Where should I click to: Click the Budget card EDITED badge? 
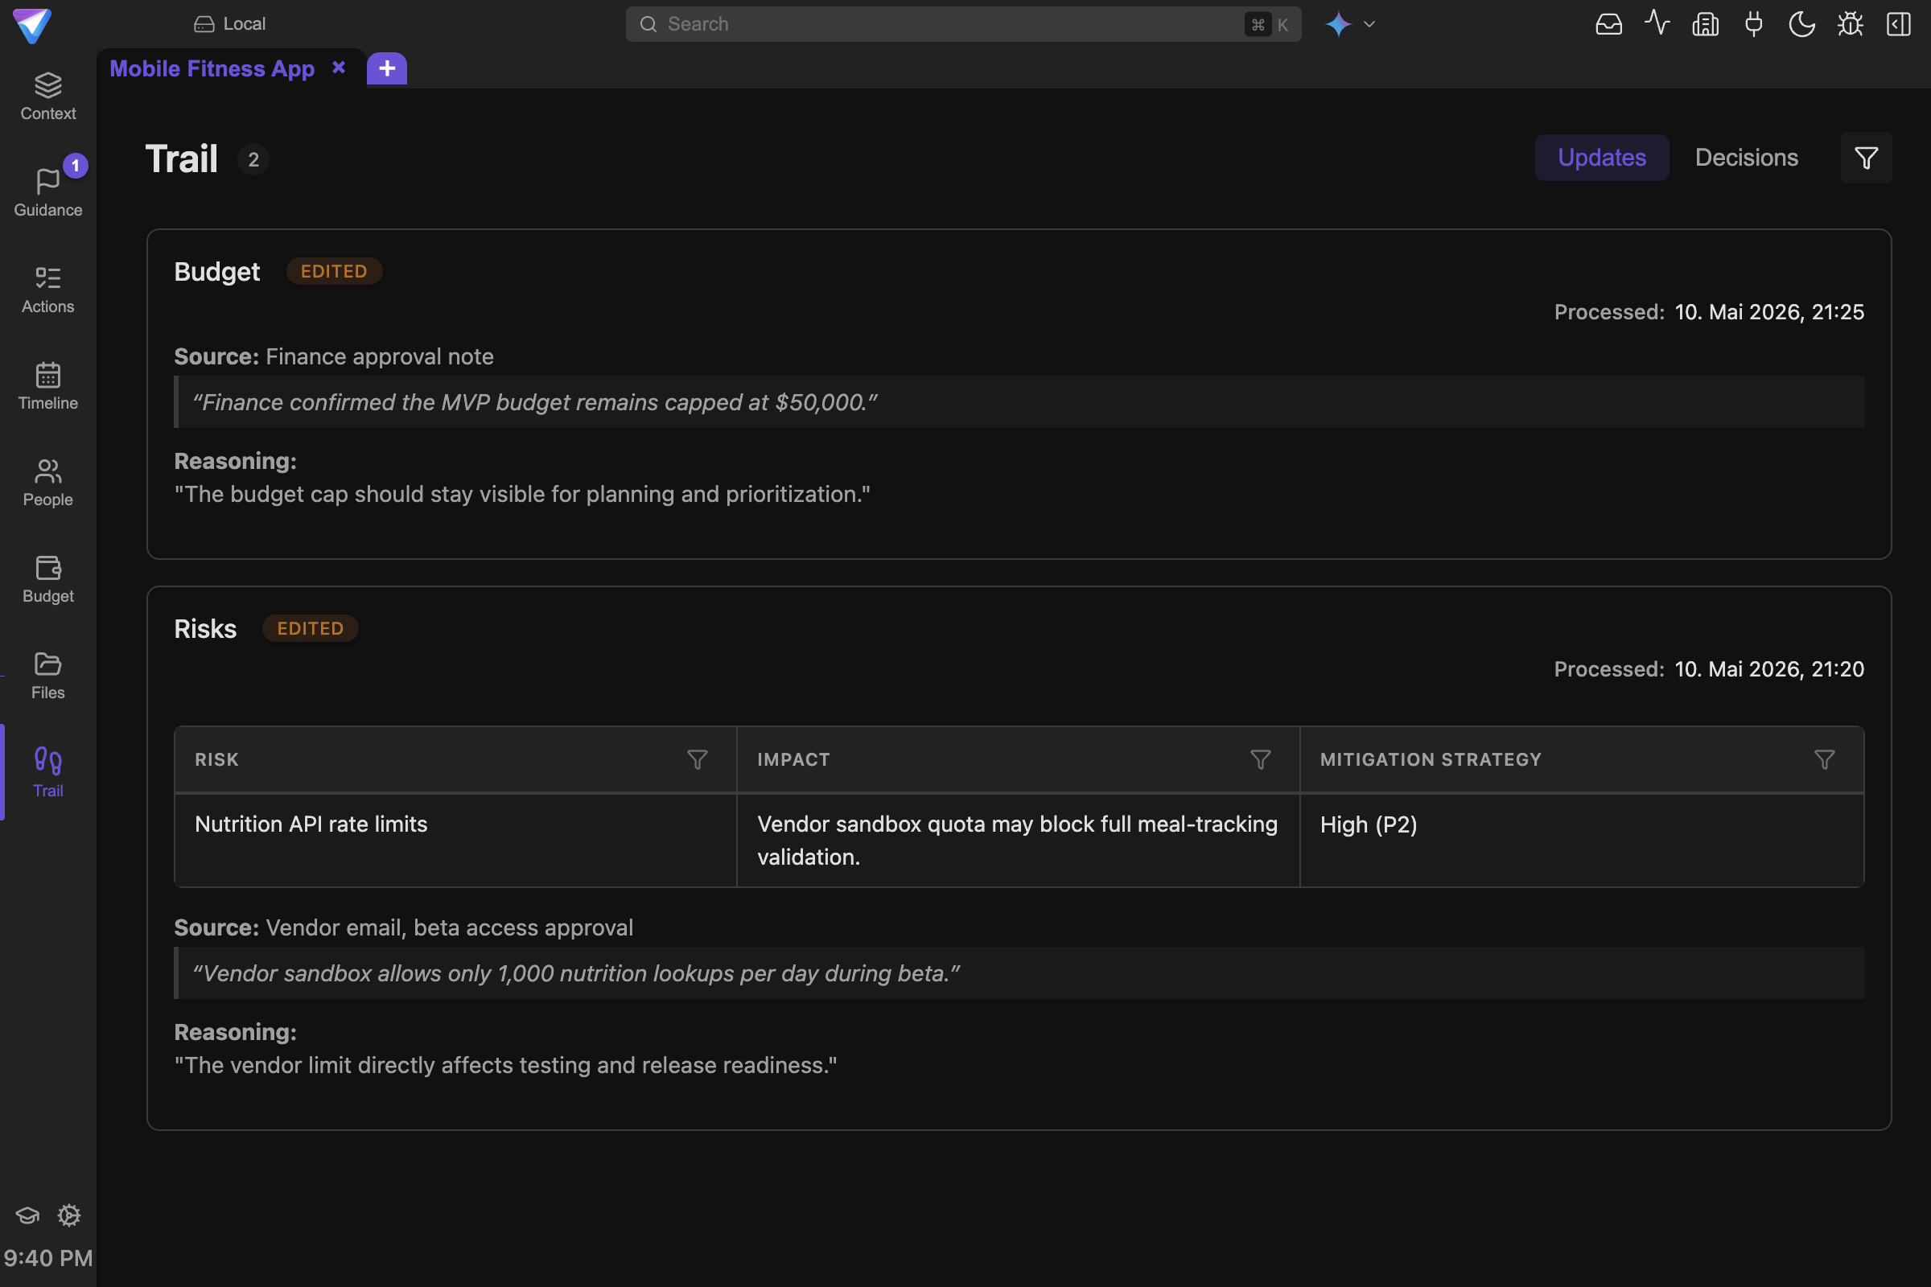point(333,271)
